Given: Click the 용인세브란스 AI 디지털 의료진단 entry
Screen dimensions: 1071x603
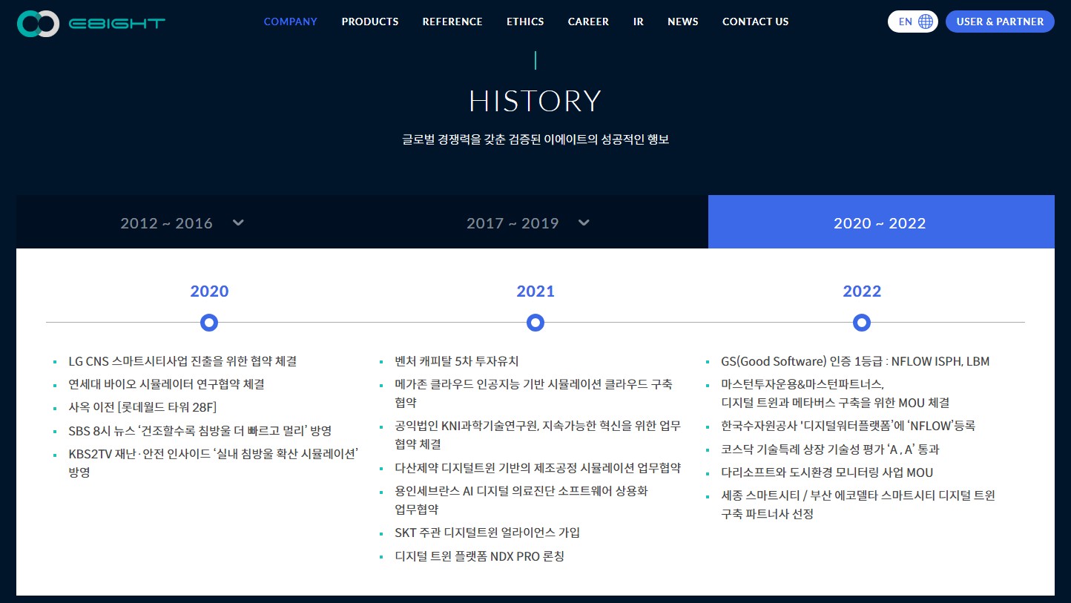Looking at the screenshot, I should 521,500.
